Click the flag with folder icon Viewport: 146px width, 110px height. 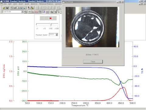32,8
